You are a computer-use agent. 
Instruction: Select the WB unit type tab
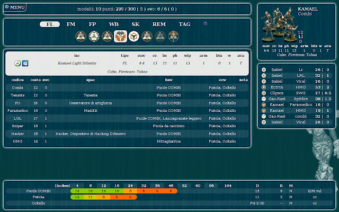pyautogui.click(x=114, y=24)
